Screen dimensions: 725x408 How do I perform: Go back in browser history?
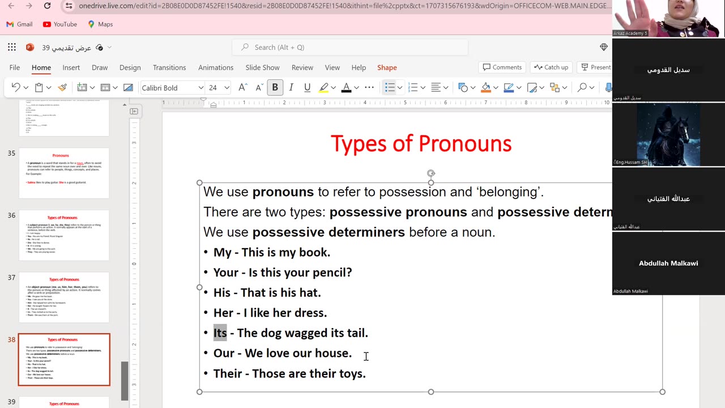click(11, 6)
